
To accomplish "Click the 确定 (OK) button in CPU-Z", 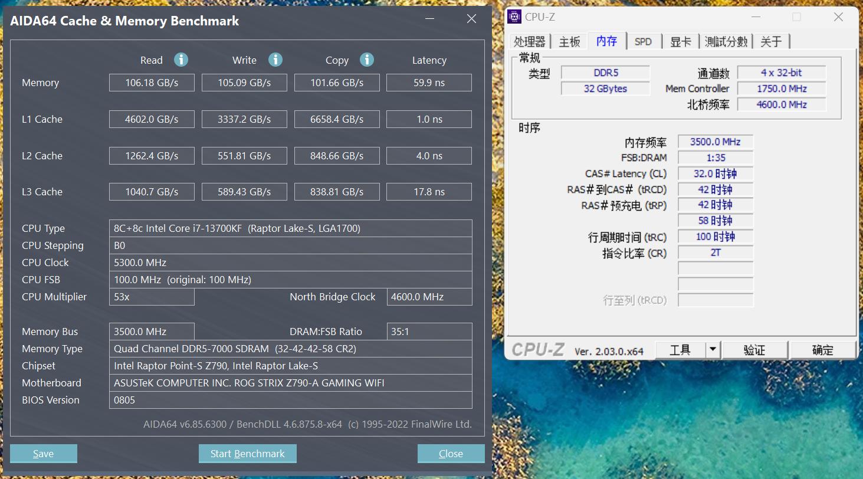I will pyautogui.click(x=823, y=349).
